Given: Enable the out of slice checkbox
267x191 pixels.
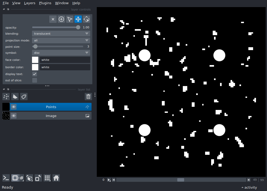Looking at the screenshot, I should [x=35, y=80].
